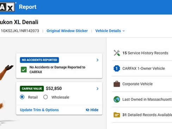This screenshot has height=129, width=172.
Task: Click the globe Last Owned icon
Action: point(117,99)
